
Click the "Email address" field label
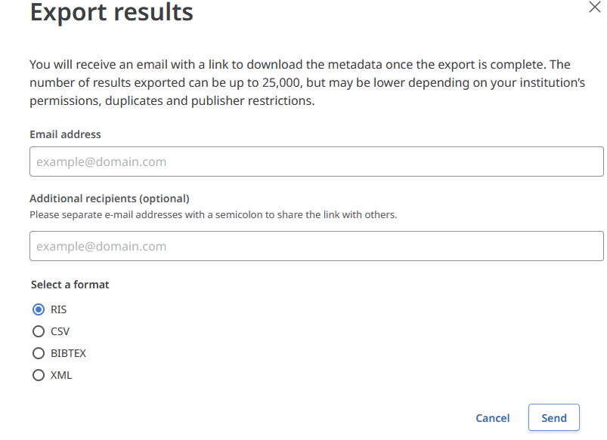click(x=65, y=134)
